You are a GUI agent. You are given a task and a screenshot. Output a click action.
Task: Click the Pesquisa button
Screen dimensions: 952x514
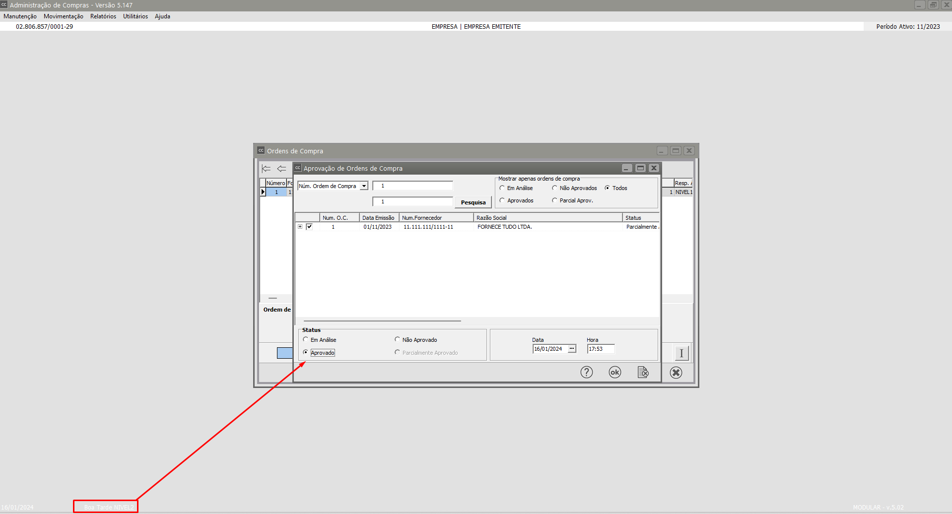tap(473, 202)
